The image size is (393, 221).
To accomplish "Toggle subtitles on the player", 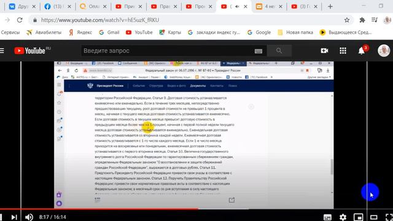I will pyautogui.click(x=327, y=217).
